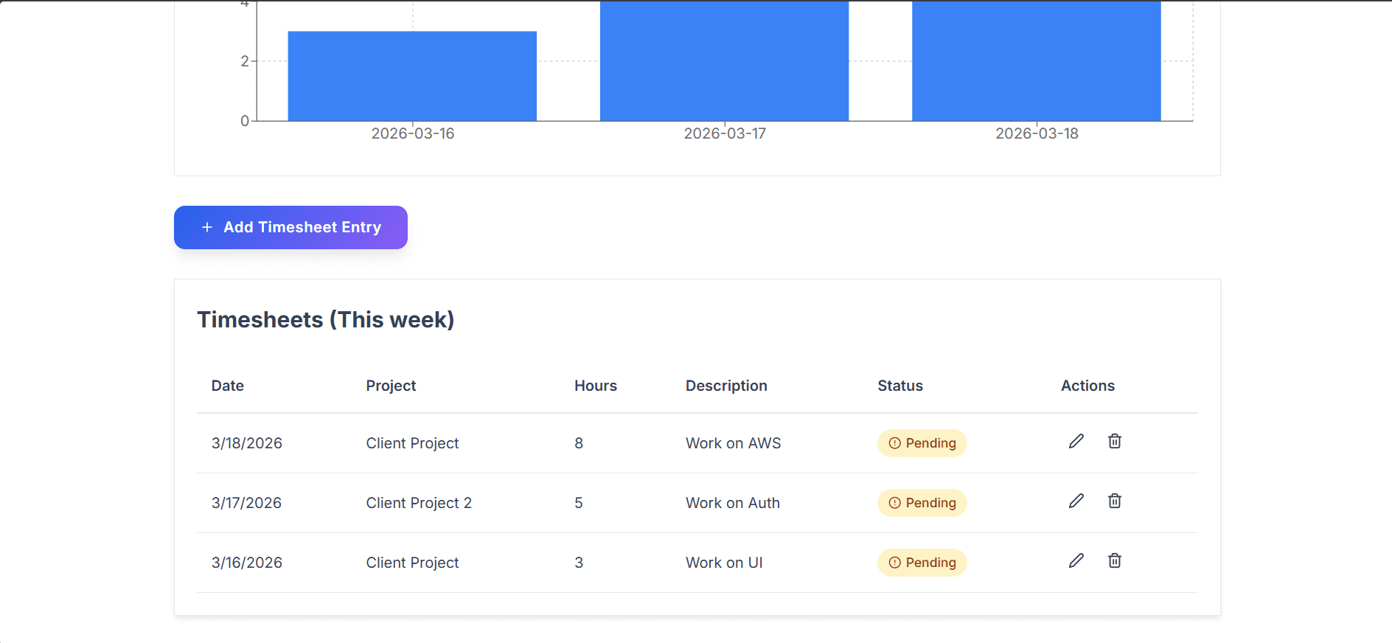Screen dimensions: 1392x643
Task: Edit the 3/16/2026 Work on UI entry
Action: (1076, 560)
